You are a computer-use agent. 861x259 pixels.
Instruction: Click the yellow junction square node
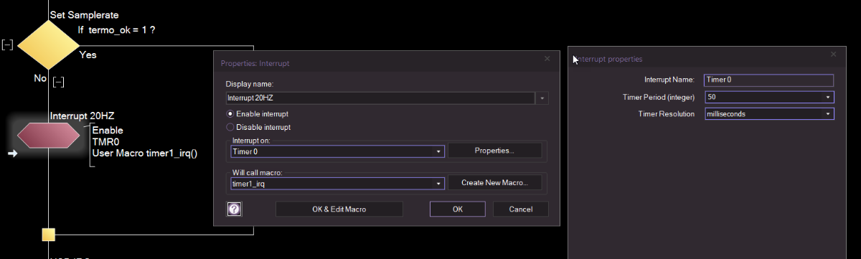tap(48, 234)
